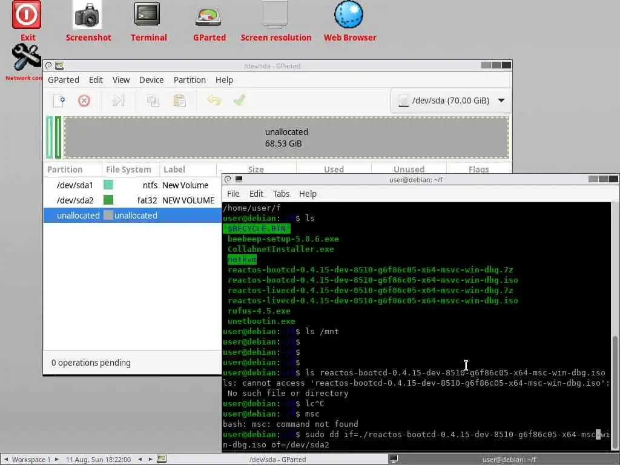Open the Tabs menu in terminal
This screenshot has height=465, width=620.
pos(281,194)
